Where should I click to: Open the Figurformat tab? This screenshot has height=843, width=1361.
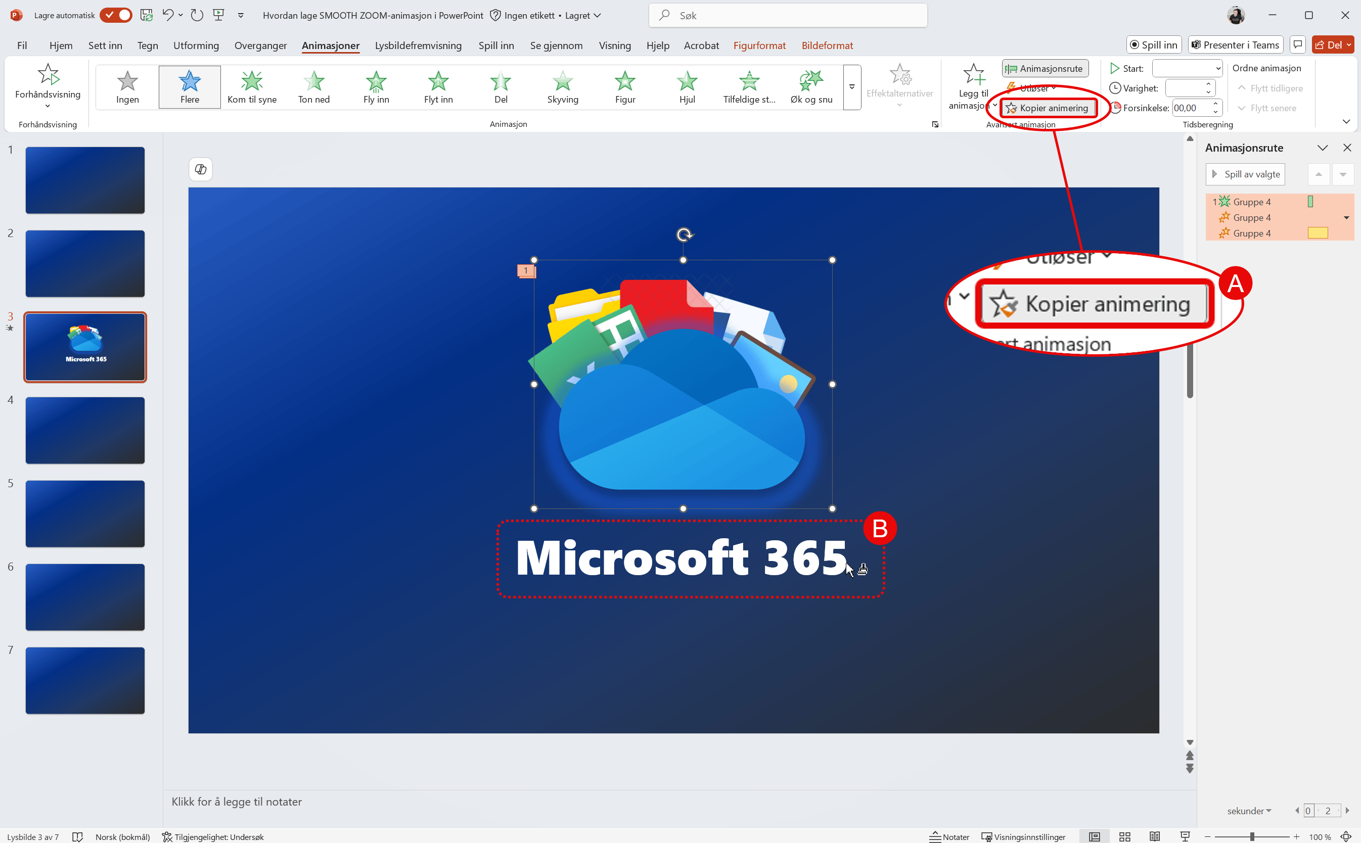(x=759, y=45)
